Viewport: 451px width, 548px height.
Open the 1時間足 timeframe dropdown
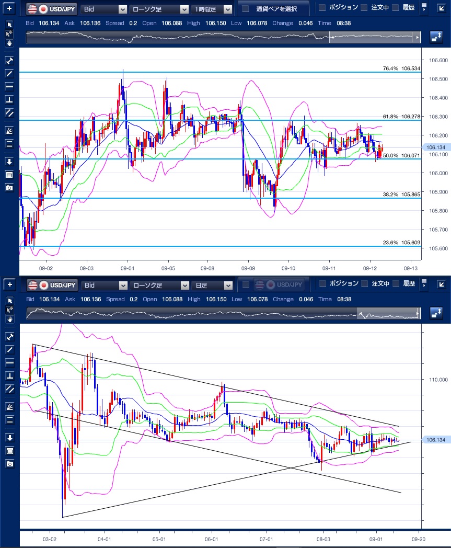pyautogui.click(x=212, y=9)
